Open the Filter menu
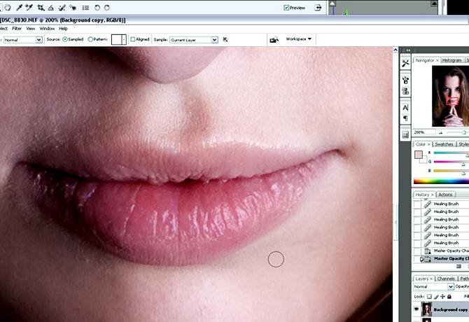The height and width of the screenshot is (322, 469). tap(17, 29)
